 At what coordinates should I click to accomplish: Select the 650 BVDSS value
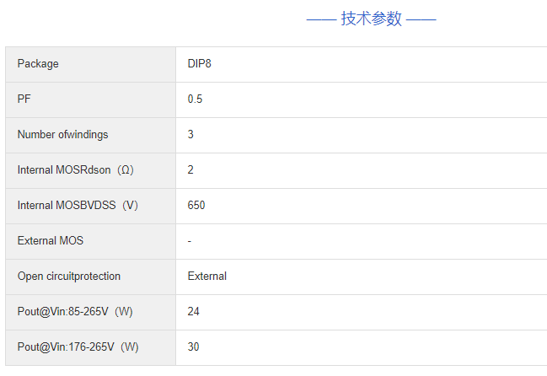tap(196, 206)
